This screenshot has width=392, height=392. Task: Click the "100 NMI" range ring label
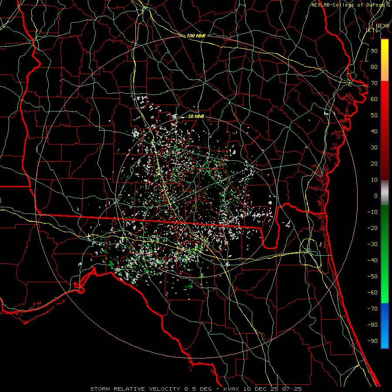[x=196, y=36]
